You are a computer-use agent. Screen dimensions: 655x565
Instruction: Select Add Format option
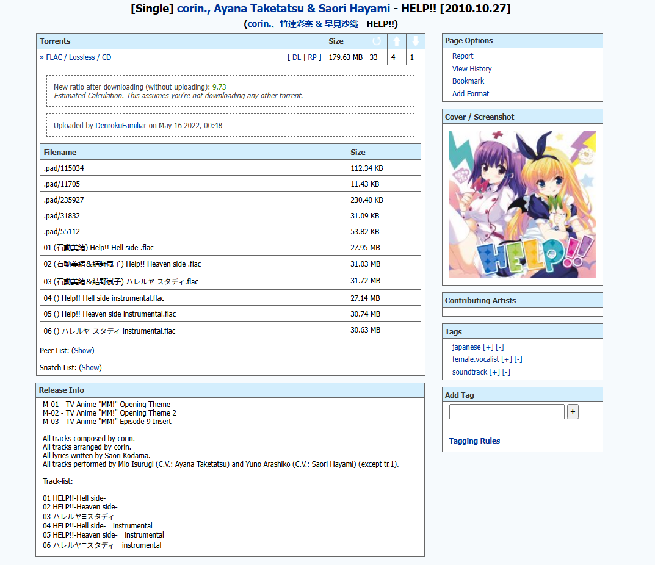tap(471, 93)
